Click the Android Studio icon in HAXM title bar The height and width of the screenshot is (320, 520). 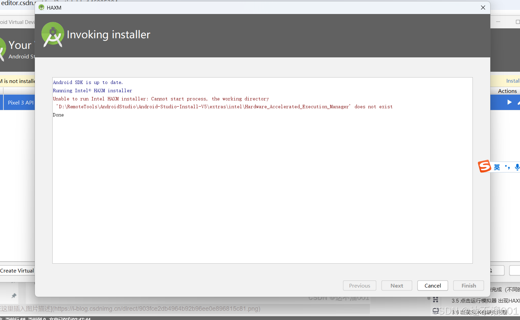coord(41,8)
